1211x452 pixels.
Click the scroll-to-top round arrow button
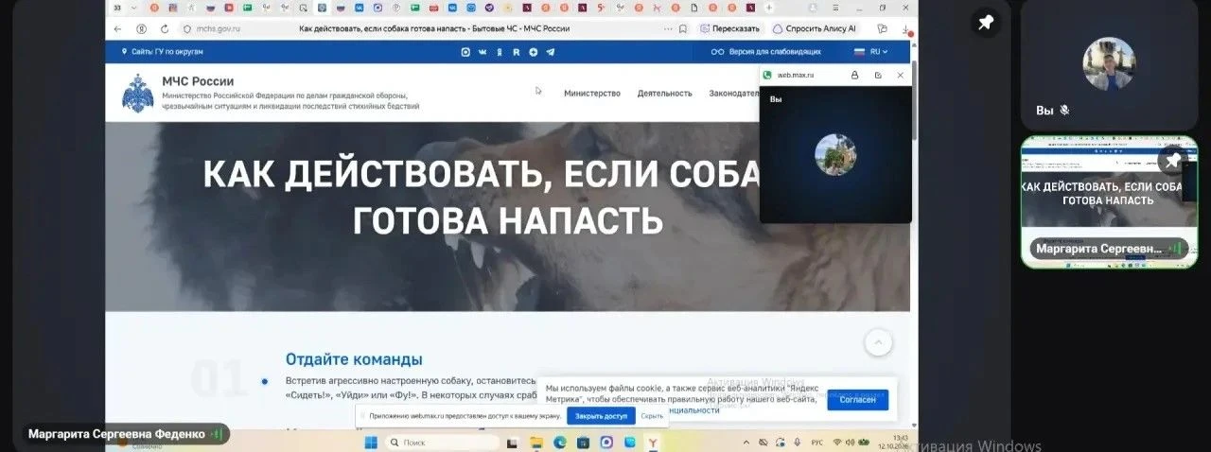tap(878, 342)
